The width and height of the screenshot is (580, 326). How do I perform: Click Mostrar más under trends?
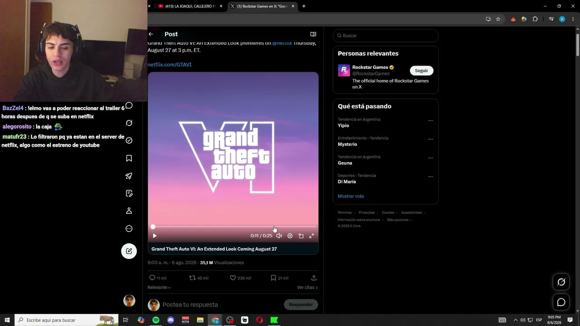point(351,196)
